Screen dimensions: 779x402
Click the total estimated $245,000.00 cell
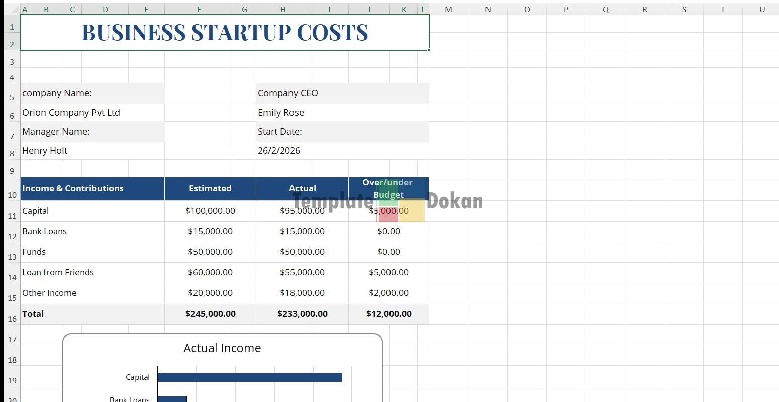click(210, 314)
